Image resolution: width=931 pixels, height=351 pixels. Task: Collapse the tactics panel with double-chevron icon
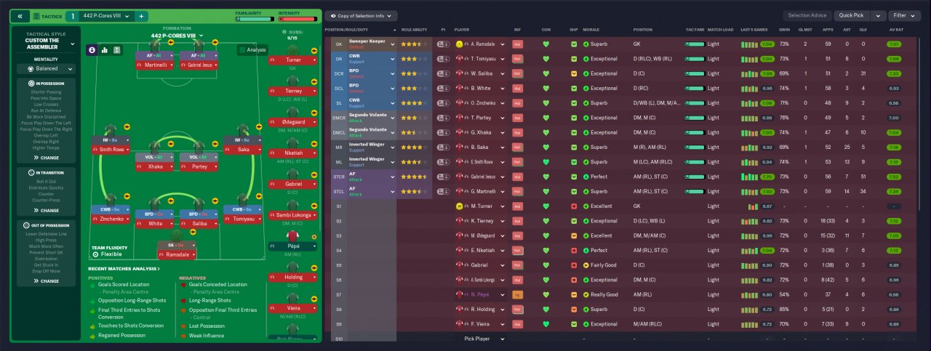click(x=20, y=15)
